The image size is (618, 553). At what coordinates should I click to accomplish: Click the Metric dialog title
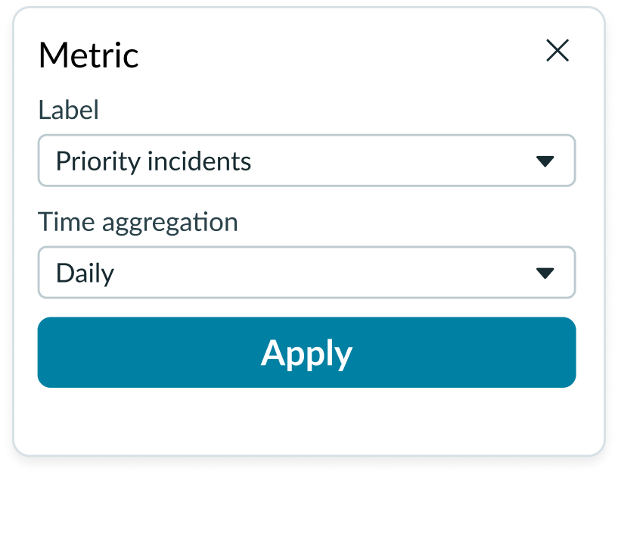click(x=88, y=55)
